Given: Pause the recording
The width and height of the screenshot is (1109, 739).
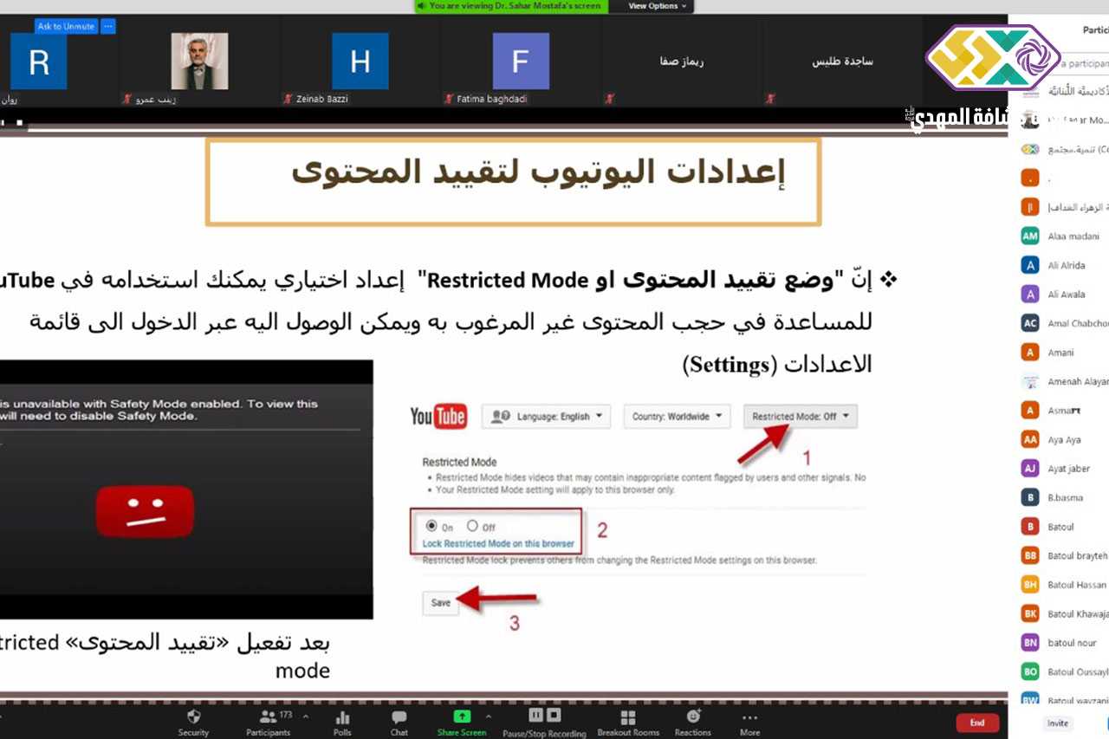Looking at the screenshot, I should (535, 715).
